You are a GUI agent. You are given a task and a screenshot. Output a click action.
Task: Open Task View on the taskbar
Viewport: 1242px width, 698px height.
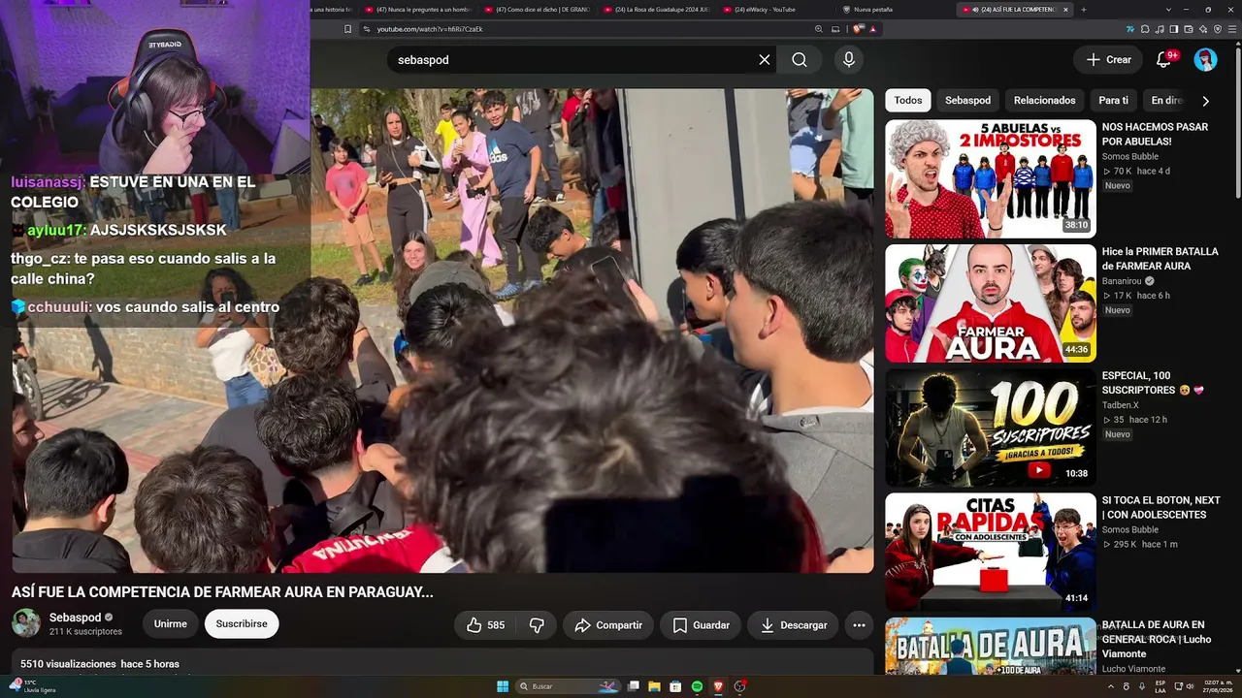click(634, 686)
